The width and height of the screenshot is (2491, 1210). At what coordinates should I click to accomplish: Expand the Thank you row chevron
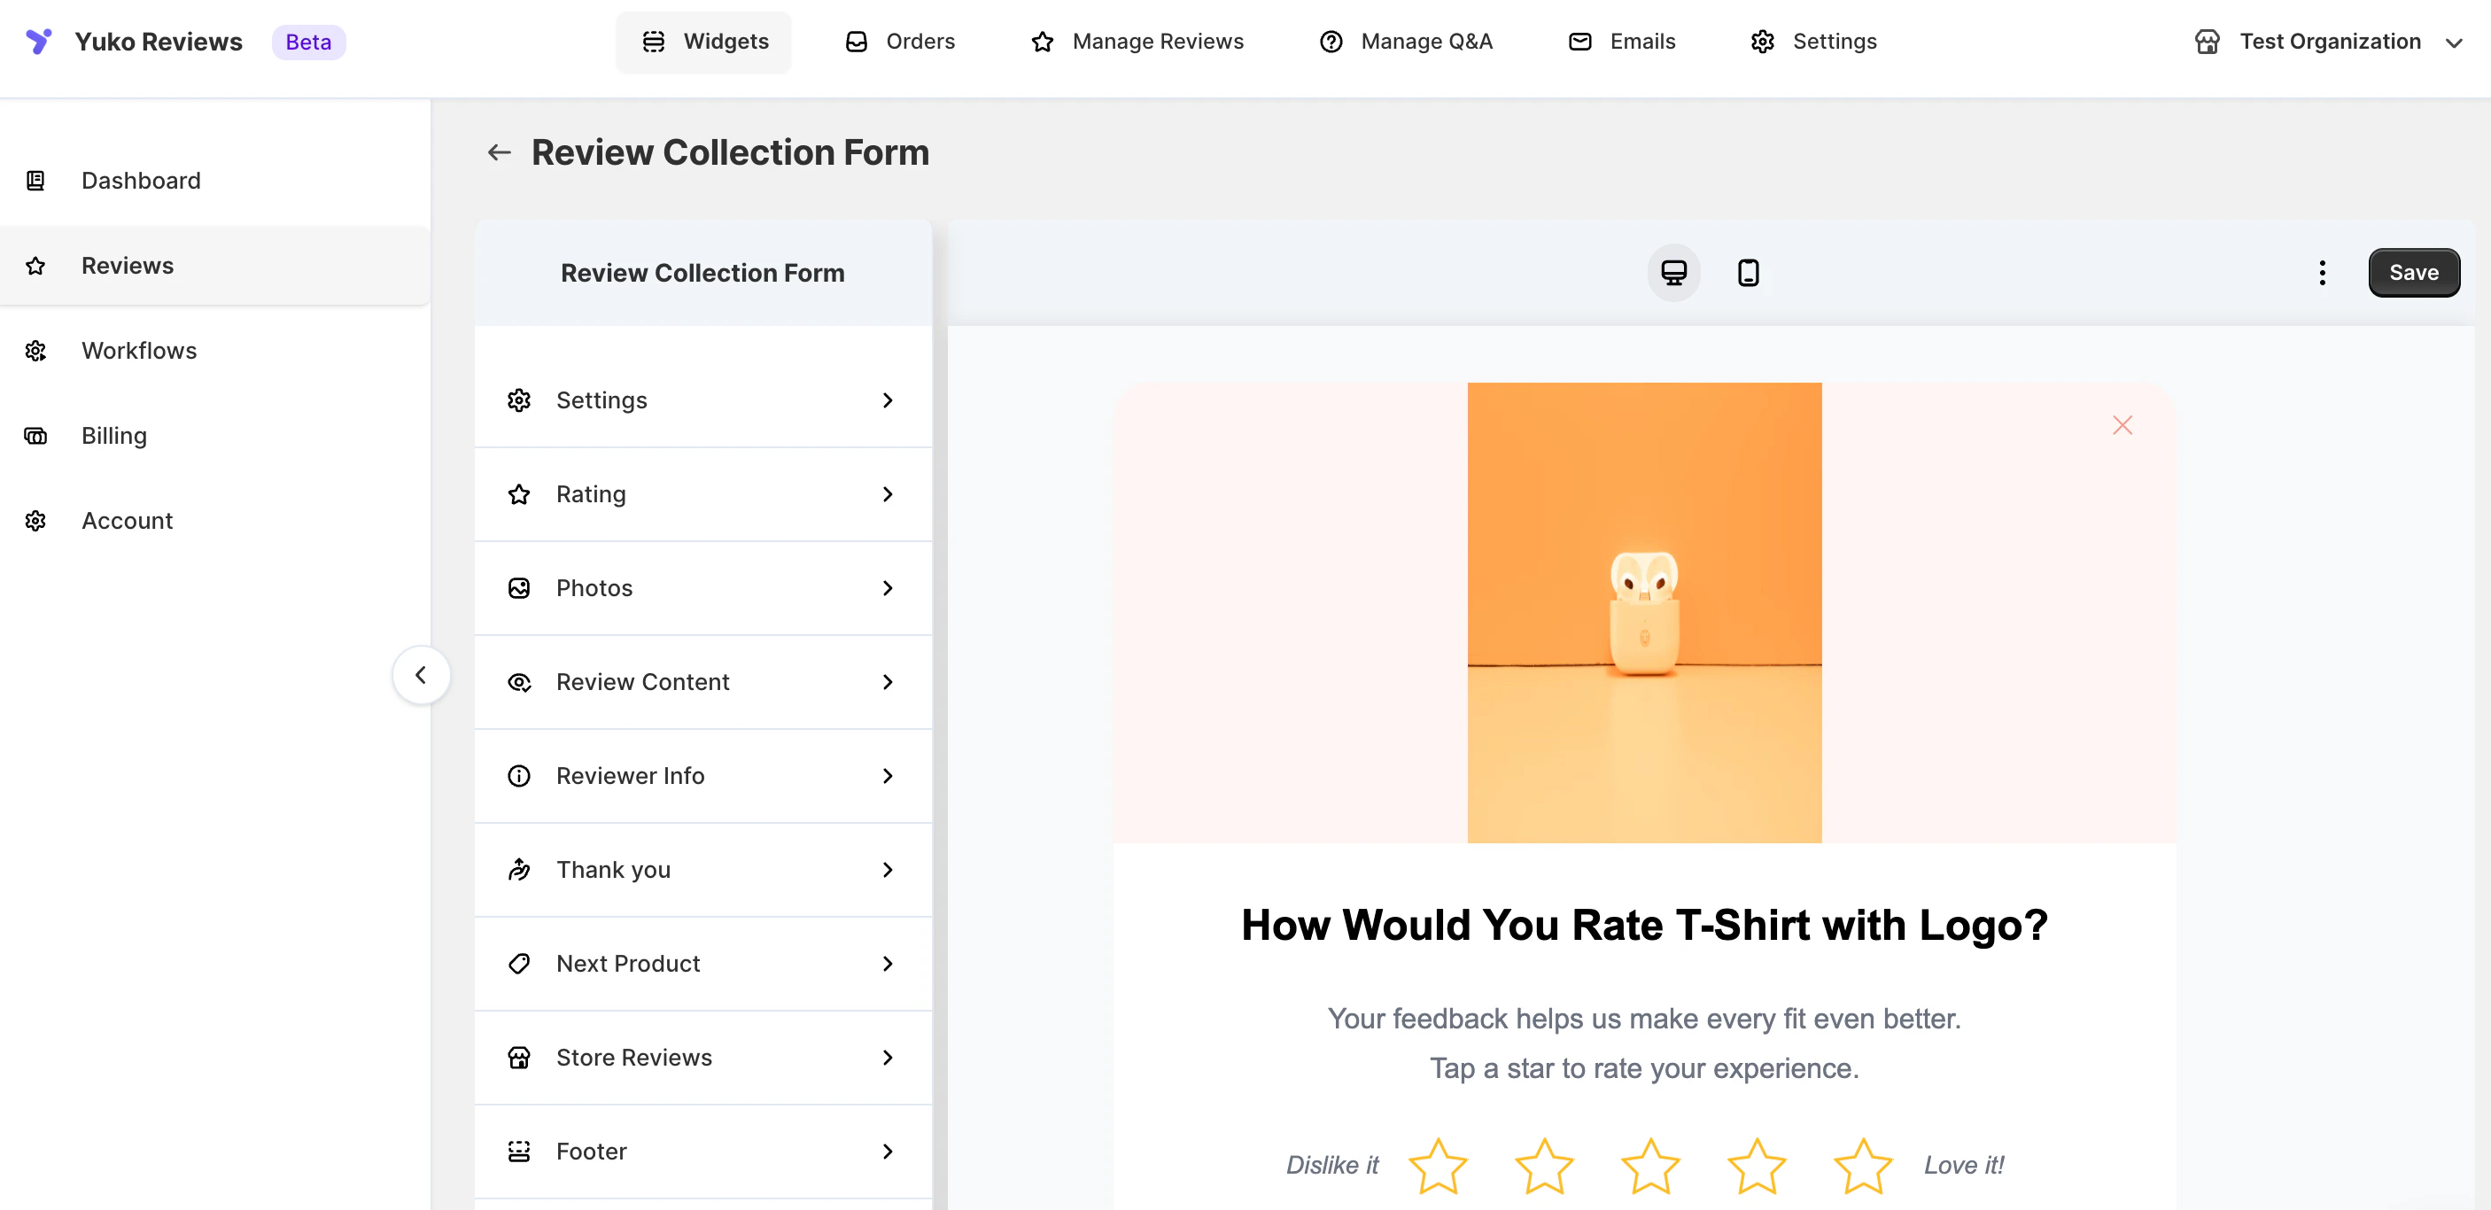888,870
